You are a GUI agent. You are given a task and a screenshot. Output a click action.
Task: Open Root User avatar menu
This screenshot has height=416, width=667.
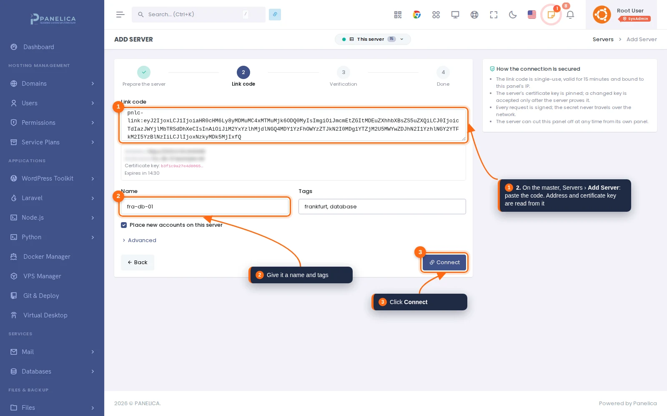tap(602, 15)
